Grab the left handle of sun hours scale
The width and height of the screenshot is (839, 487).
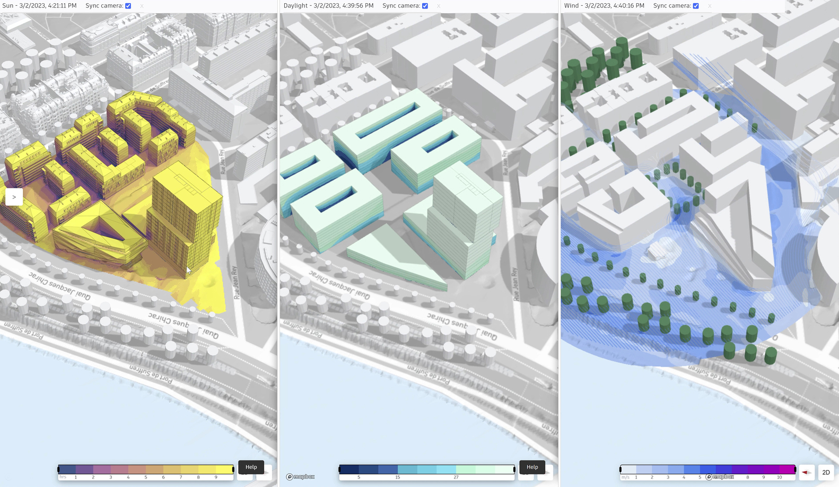58,469
